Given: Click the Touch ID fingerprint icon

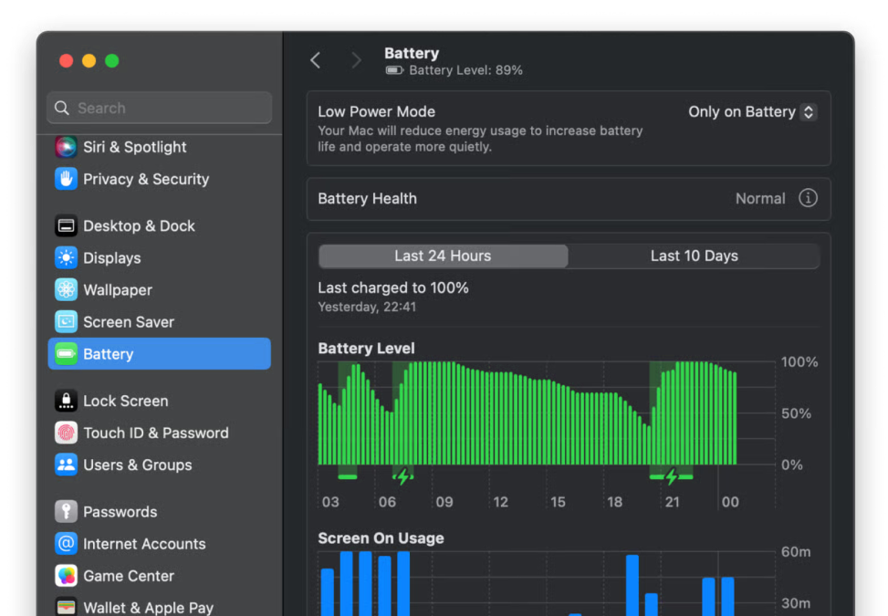Looking at the screenshot, I should pyautogui.click(x=66, y=433).
